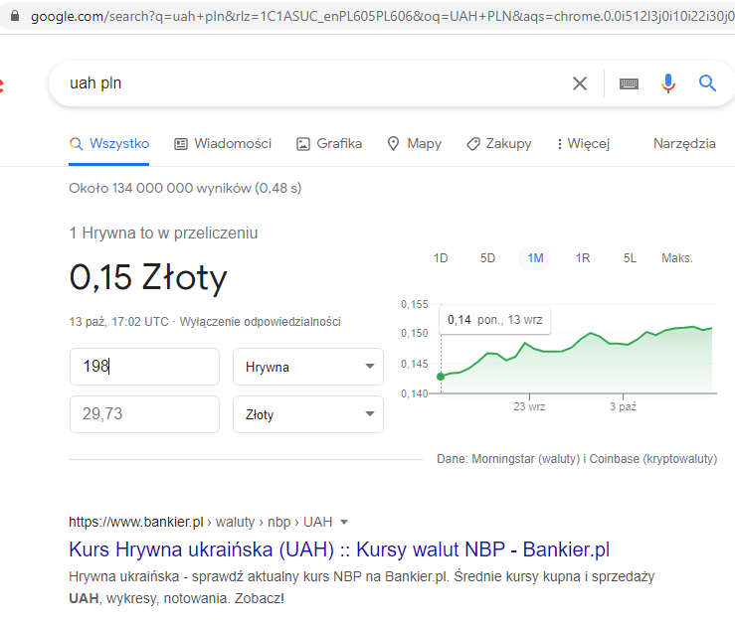Viewport: 735px width, 626px height.
Task: Click the blue search magnifier icon
Action: (707, 83)
